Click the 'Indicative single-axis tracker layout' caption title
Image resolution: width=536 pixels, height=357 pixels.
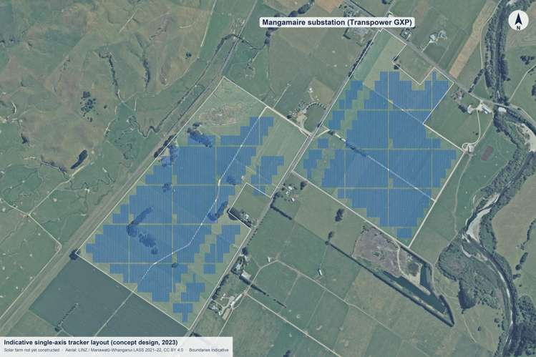[x=91, y=342]
